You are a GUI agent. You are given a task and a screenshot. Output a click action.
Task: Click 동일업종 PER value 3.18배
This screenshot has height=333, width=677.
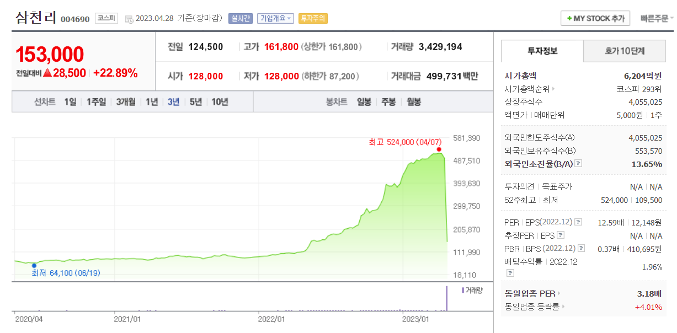650,294
